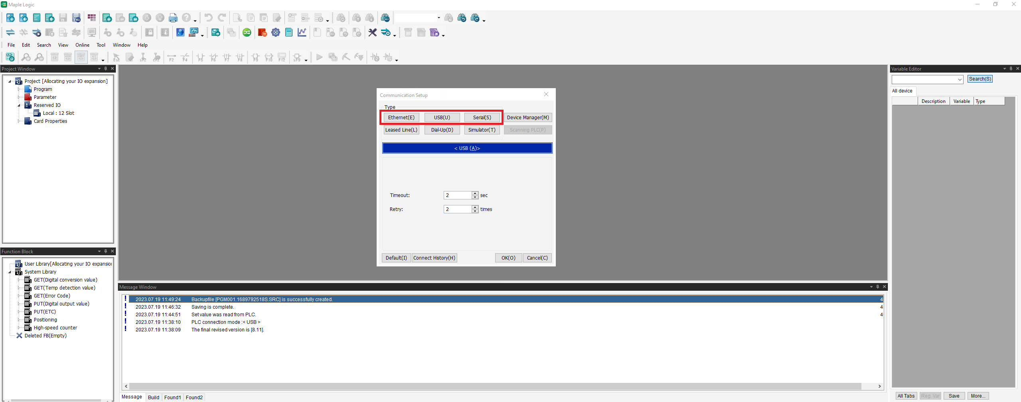Click the Open Project icon with arrow
The image size is (1021, 402).
[x=24, y=18]
